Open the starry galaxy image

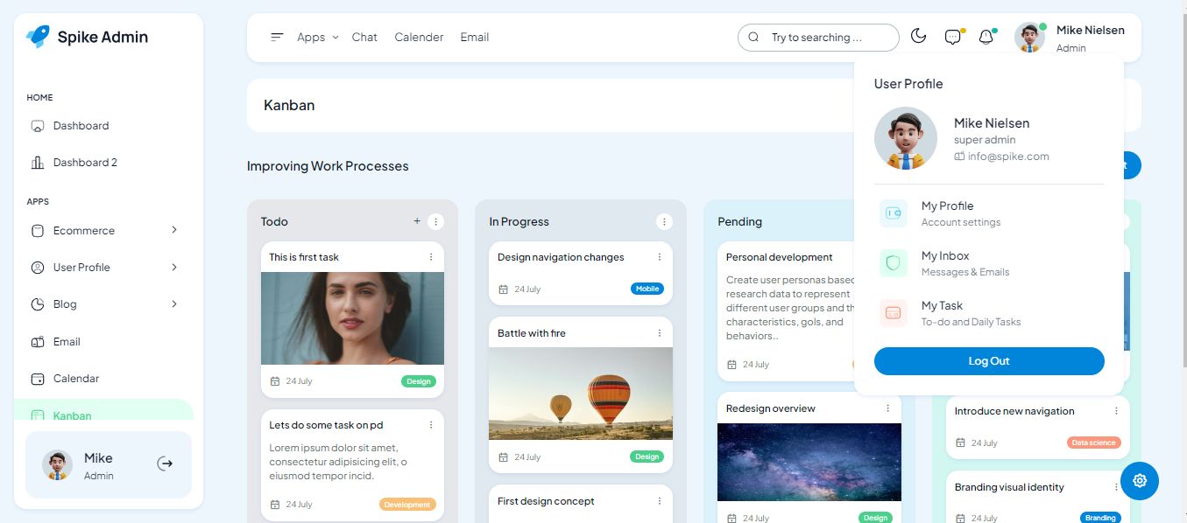click(x=809, y=462)
